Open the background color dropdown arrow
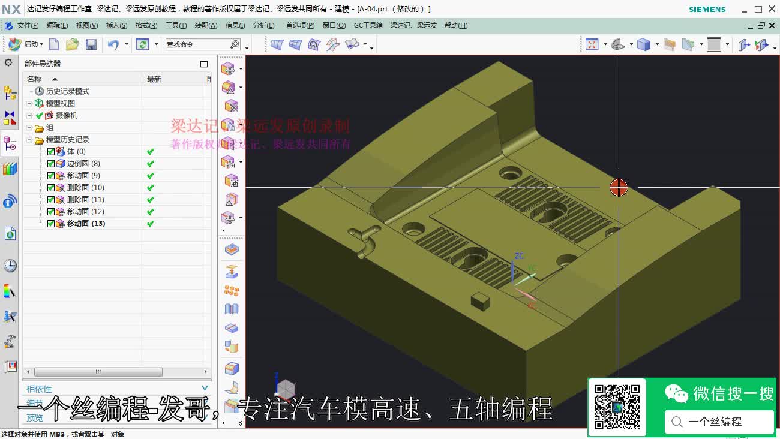Image resolution: width=780 pixels, height=439 pixels. coord(727,44)
